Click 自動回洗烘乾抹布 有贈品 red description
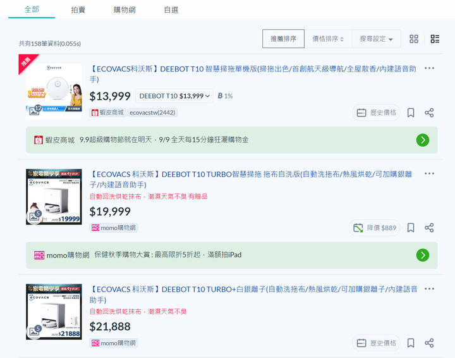Viewport: 455px width, 358px height. 149,197
